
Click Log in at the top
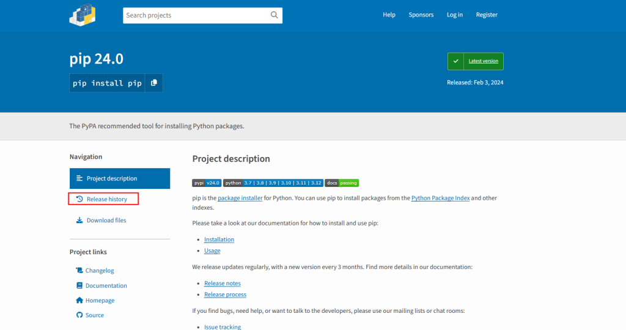pos(454,15)
